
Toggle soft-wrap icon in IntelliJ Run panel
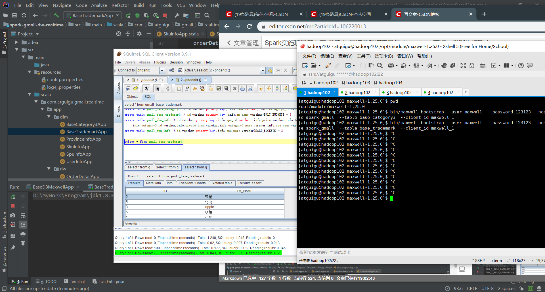tap(23, 215)
